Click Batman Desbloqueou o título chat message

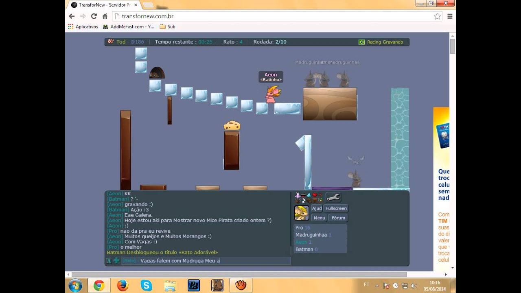click(x=162, y=252)
